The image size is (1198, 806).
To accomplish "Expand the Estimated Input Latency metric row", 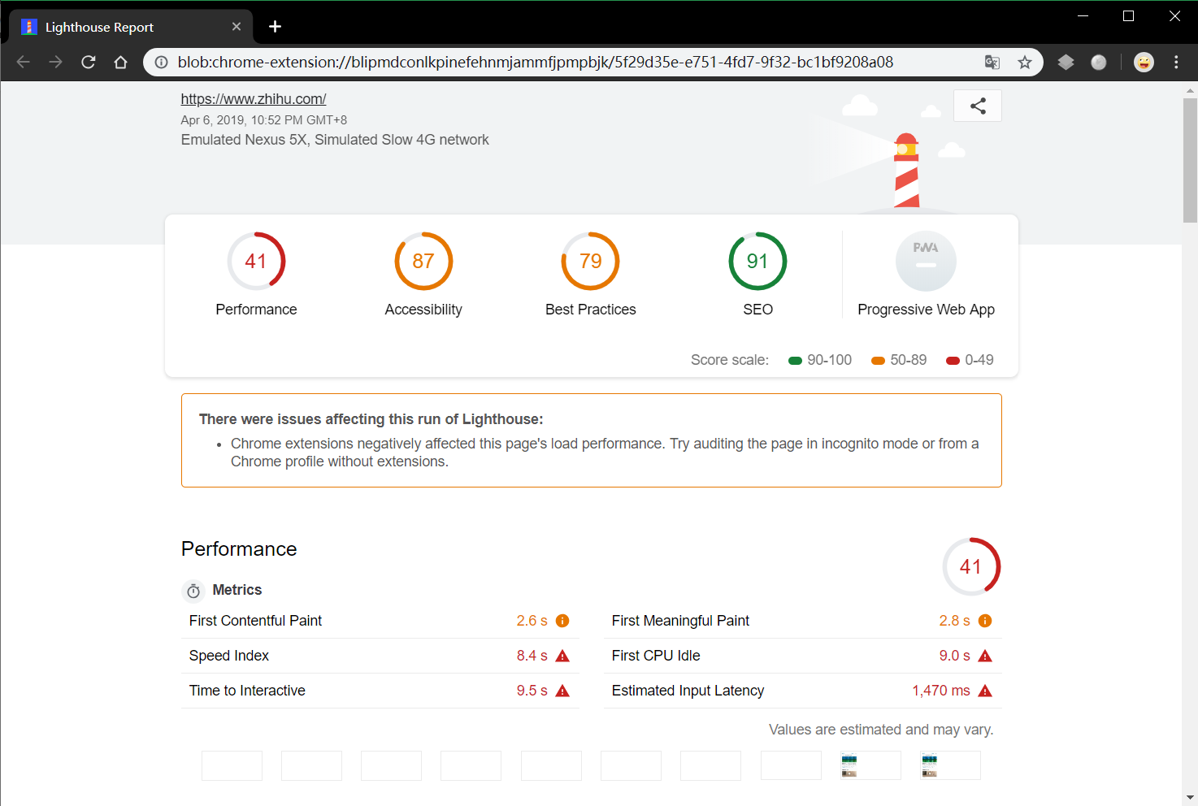I will [x=803, y=691].
